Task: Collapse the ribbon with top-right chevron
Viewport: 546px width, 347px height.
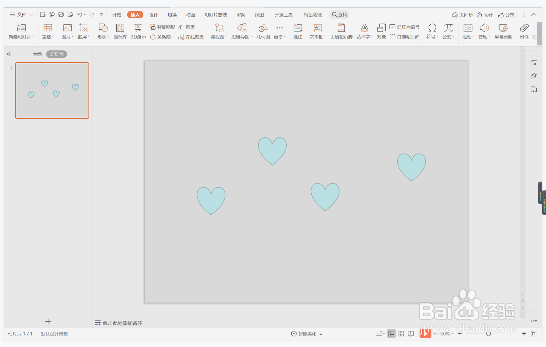Action: click(534, 14)
